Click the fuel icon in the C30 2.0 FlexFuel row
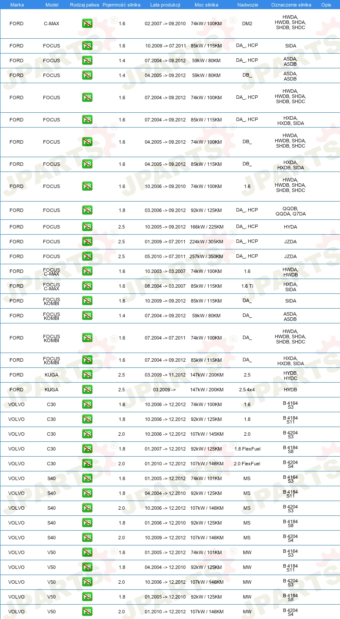 point(87,464)
